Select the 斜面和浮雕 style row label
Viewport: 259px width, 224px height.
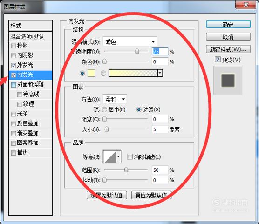tap(30, 85)
